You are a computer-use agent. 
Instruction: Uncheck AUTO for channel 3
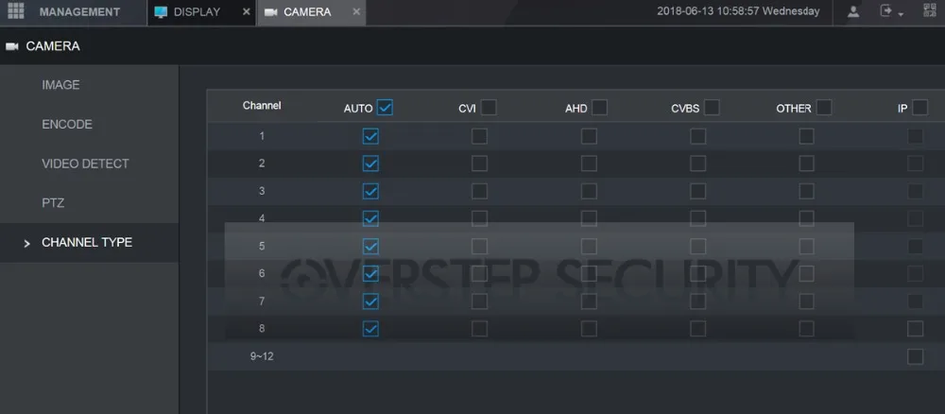pos(370,191)
